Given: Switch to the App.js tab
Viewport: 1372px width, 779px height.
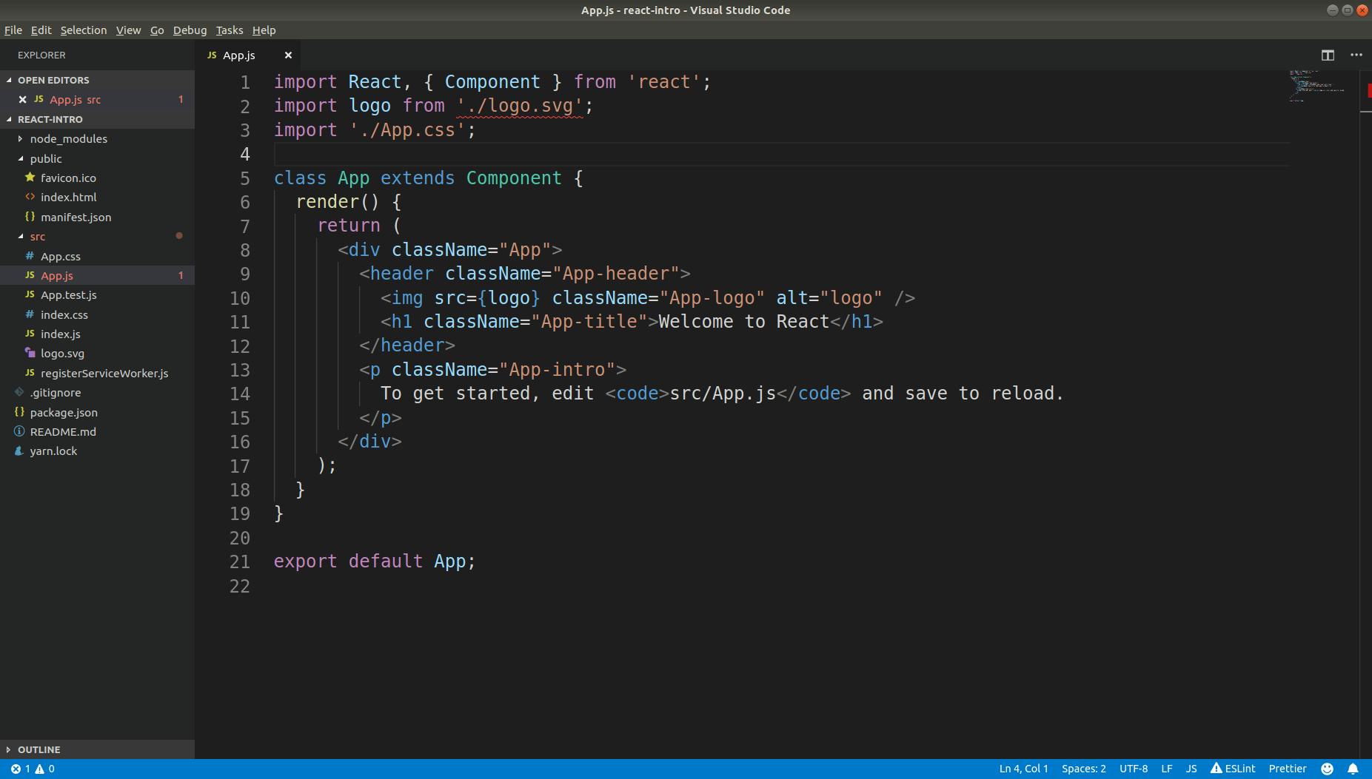Looking at the screenshot, I should [238, 55].
